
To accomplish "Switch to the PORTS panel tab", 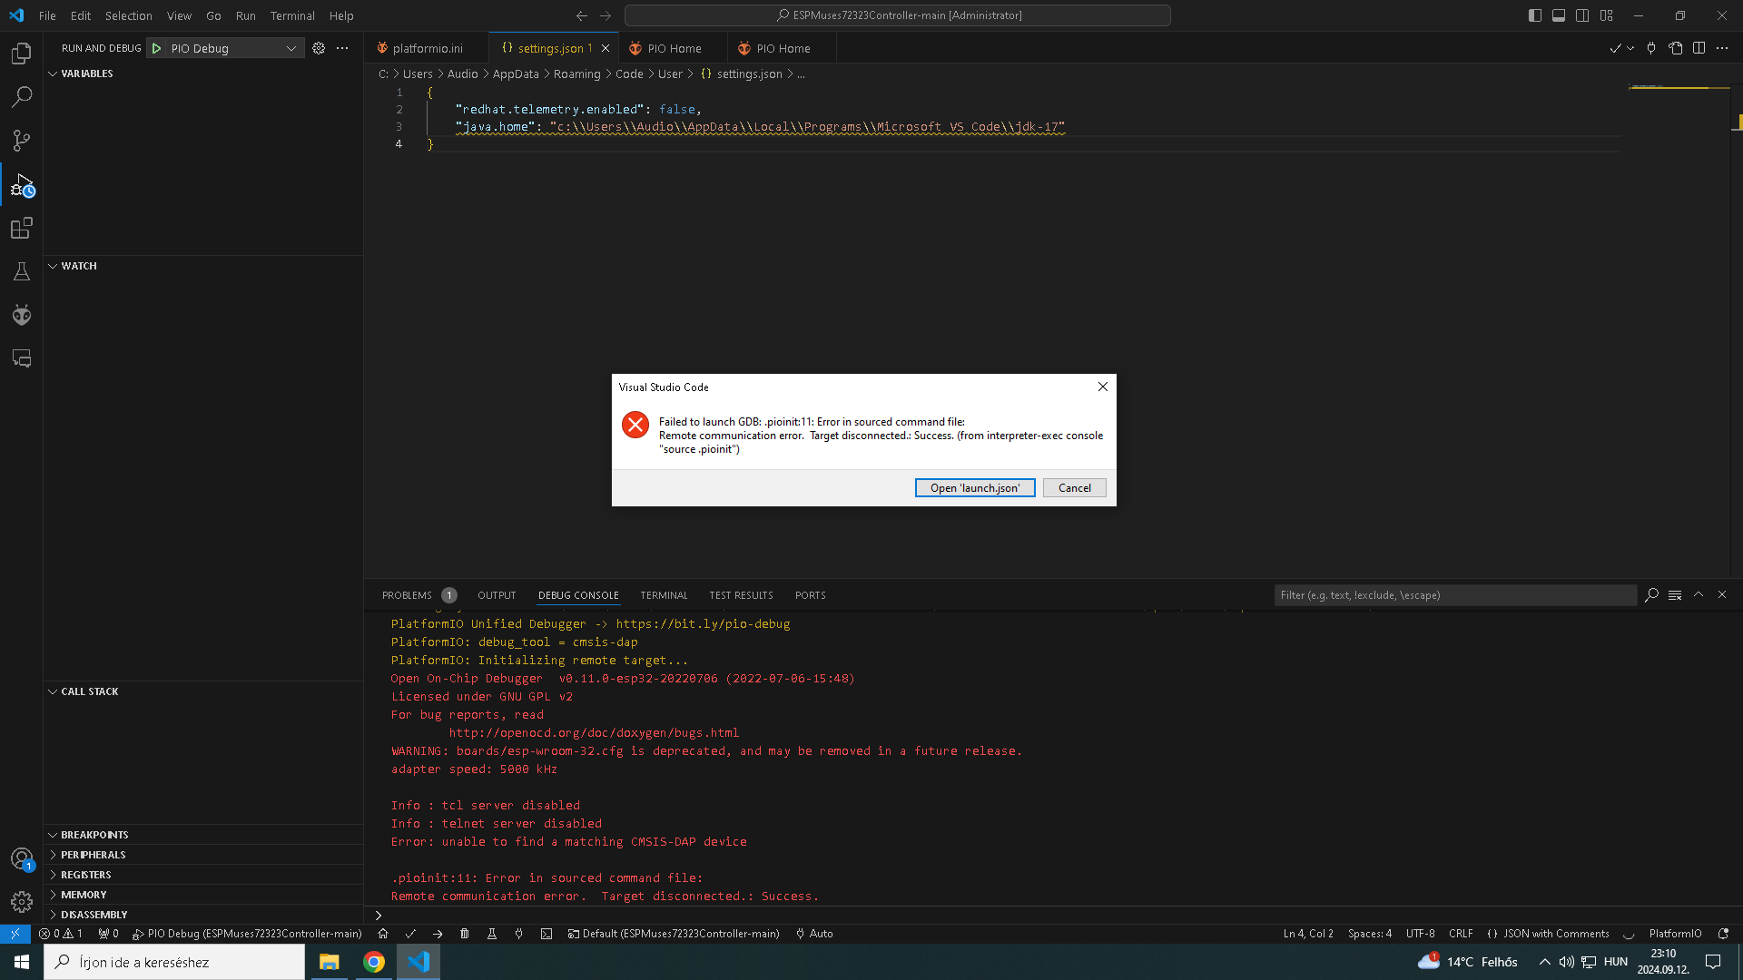I will 810,595.
